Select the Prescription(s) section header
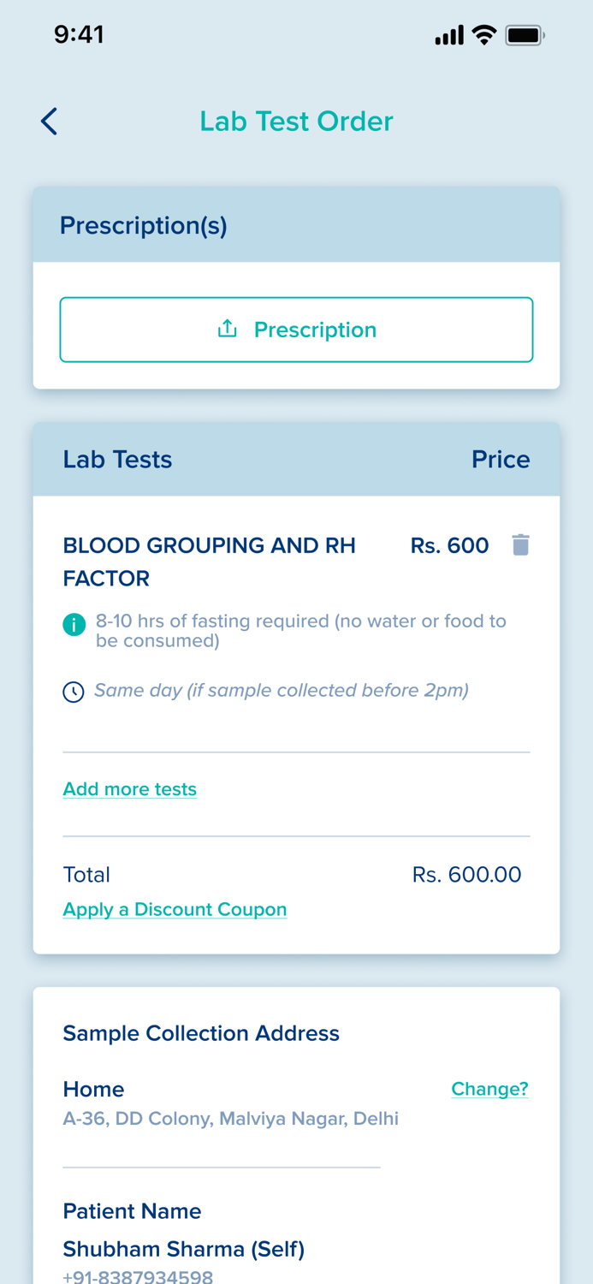The height and width of the screenshot is (1284, 593). point(143,225)
